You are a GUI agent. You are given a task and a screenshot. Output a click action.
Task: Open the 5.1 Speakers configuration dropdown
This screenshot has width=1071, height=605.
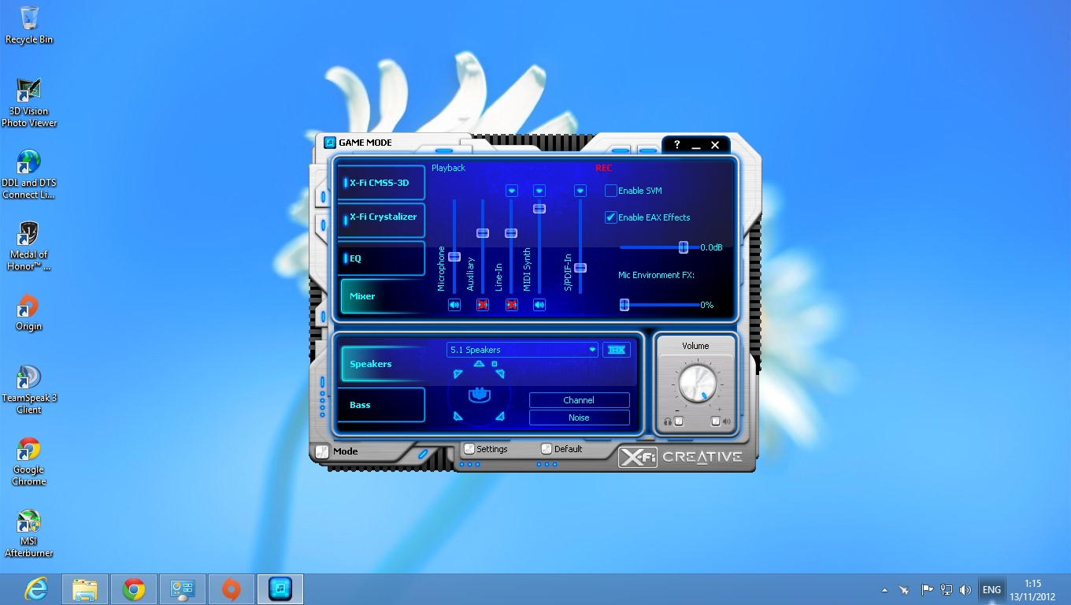click(522, 350)
